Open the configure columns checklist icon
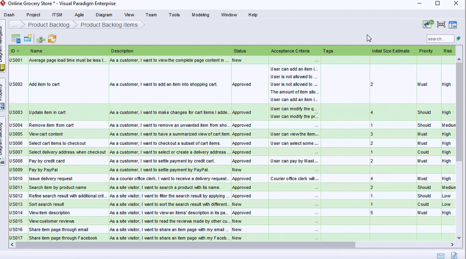Image resolution: width=466 pixels, height=259 pixels. [41, 39]
